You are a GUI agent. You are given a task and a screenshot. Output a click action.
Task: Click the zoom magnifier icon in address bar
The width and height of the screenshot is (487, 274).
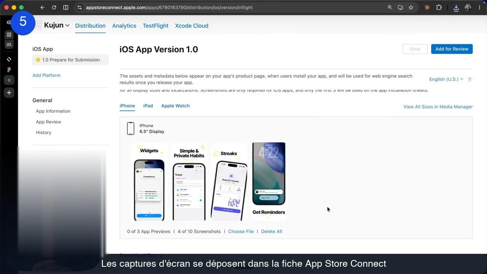coord(390,7)
